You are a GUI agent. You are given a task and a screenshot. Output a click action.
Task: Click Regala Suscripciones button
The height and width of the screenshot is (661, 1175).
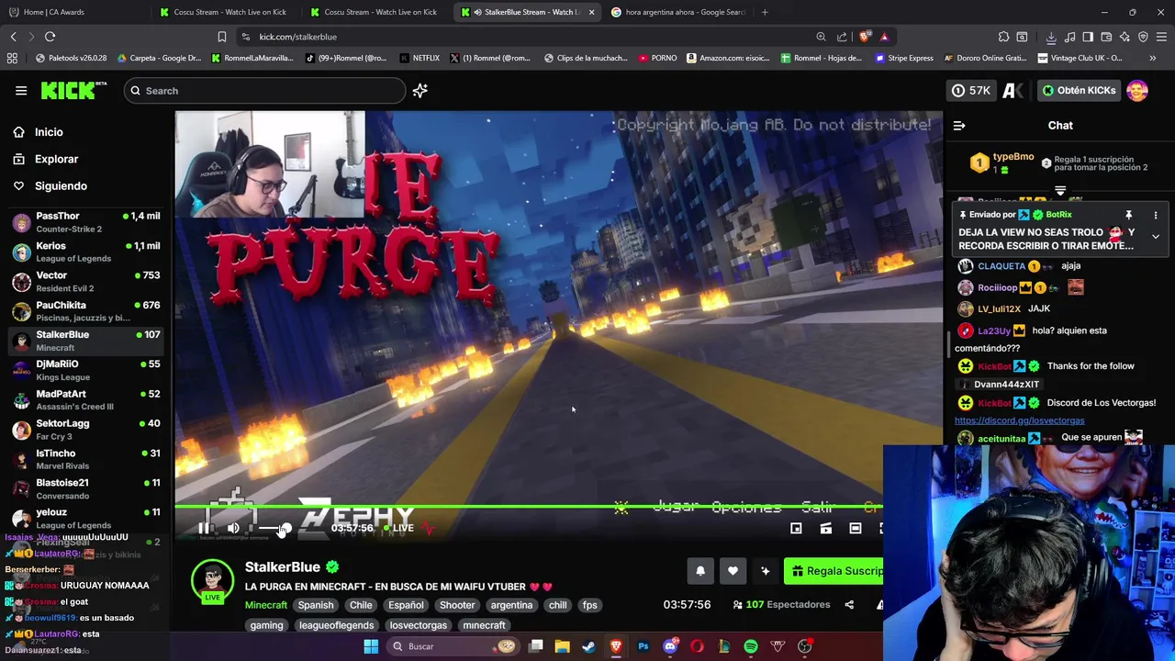(834, 571)
